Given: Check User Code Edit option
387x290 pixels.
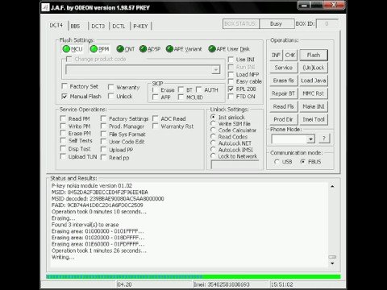Looking at the screenshot, I should pos(103,142).
